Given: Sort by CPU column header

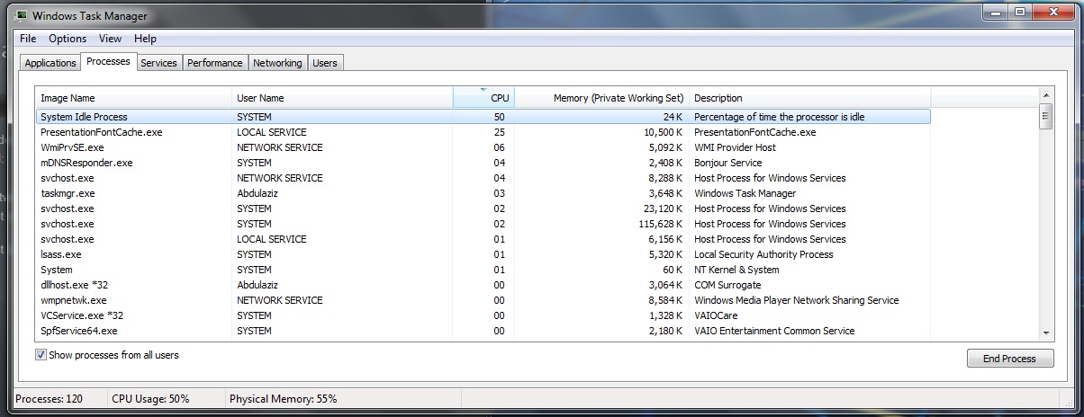Looking at the screenshot, I should pos(483,98).
